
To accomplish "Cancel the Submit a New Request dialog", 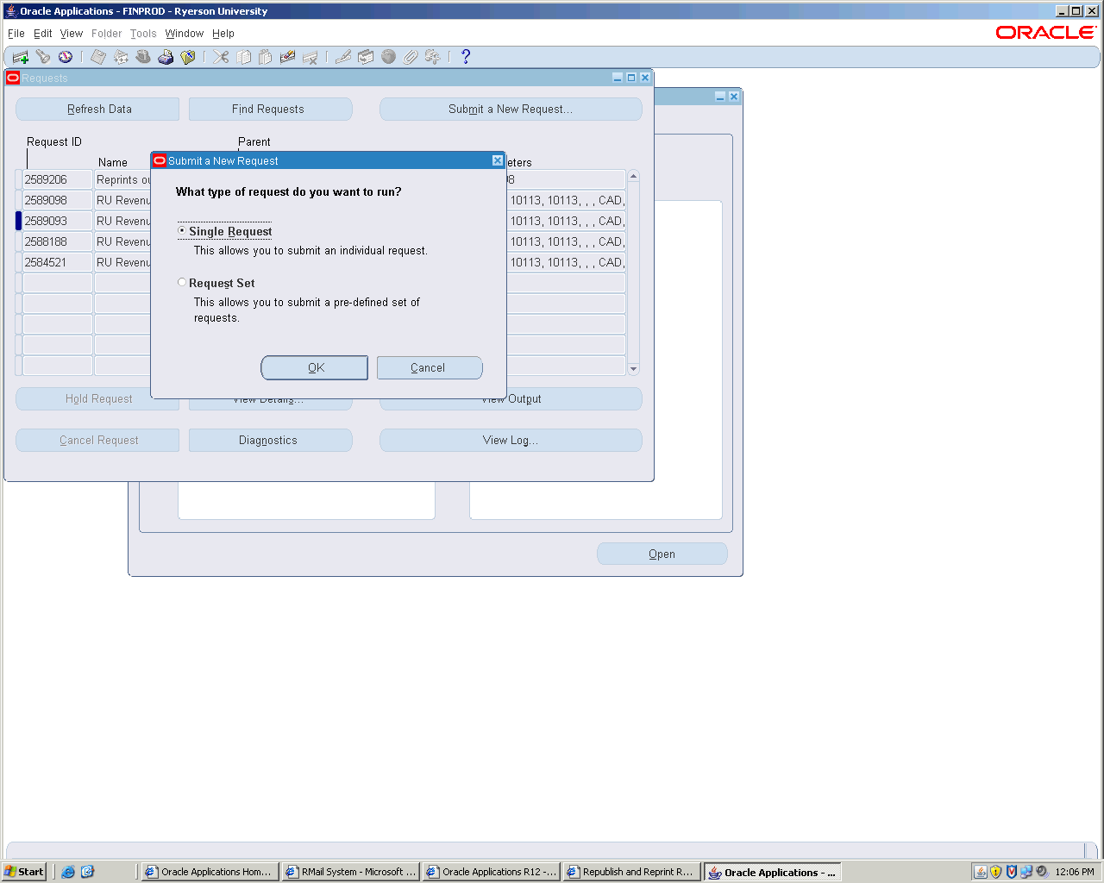I will pos(429,367).
